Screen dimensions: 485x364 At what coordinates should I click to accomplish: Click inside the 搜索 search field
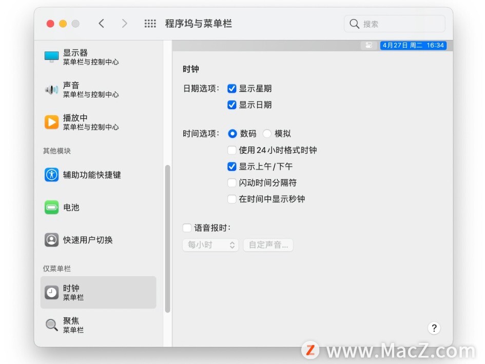(394, 23)
